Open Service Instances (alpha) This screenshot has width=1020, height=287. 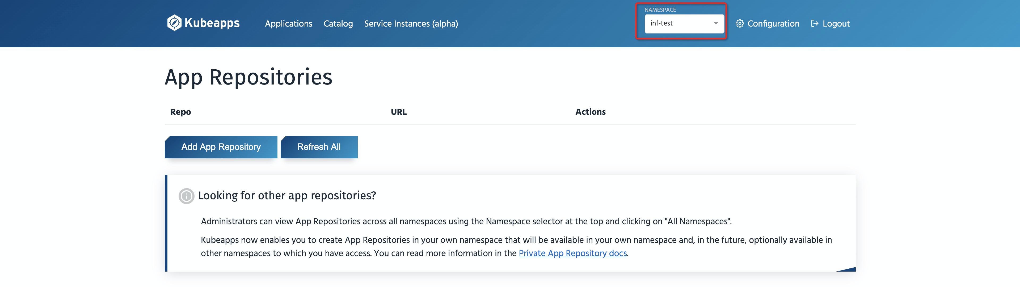[x=411, y=23]
